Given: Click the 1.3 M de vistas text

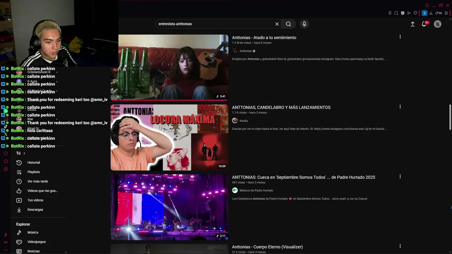Looking at the screenshot, I should click(x=242, y=43).
